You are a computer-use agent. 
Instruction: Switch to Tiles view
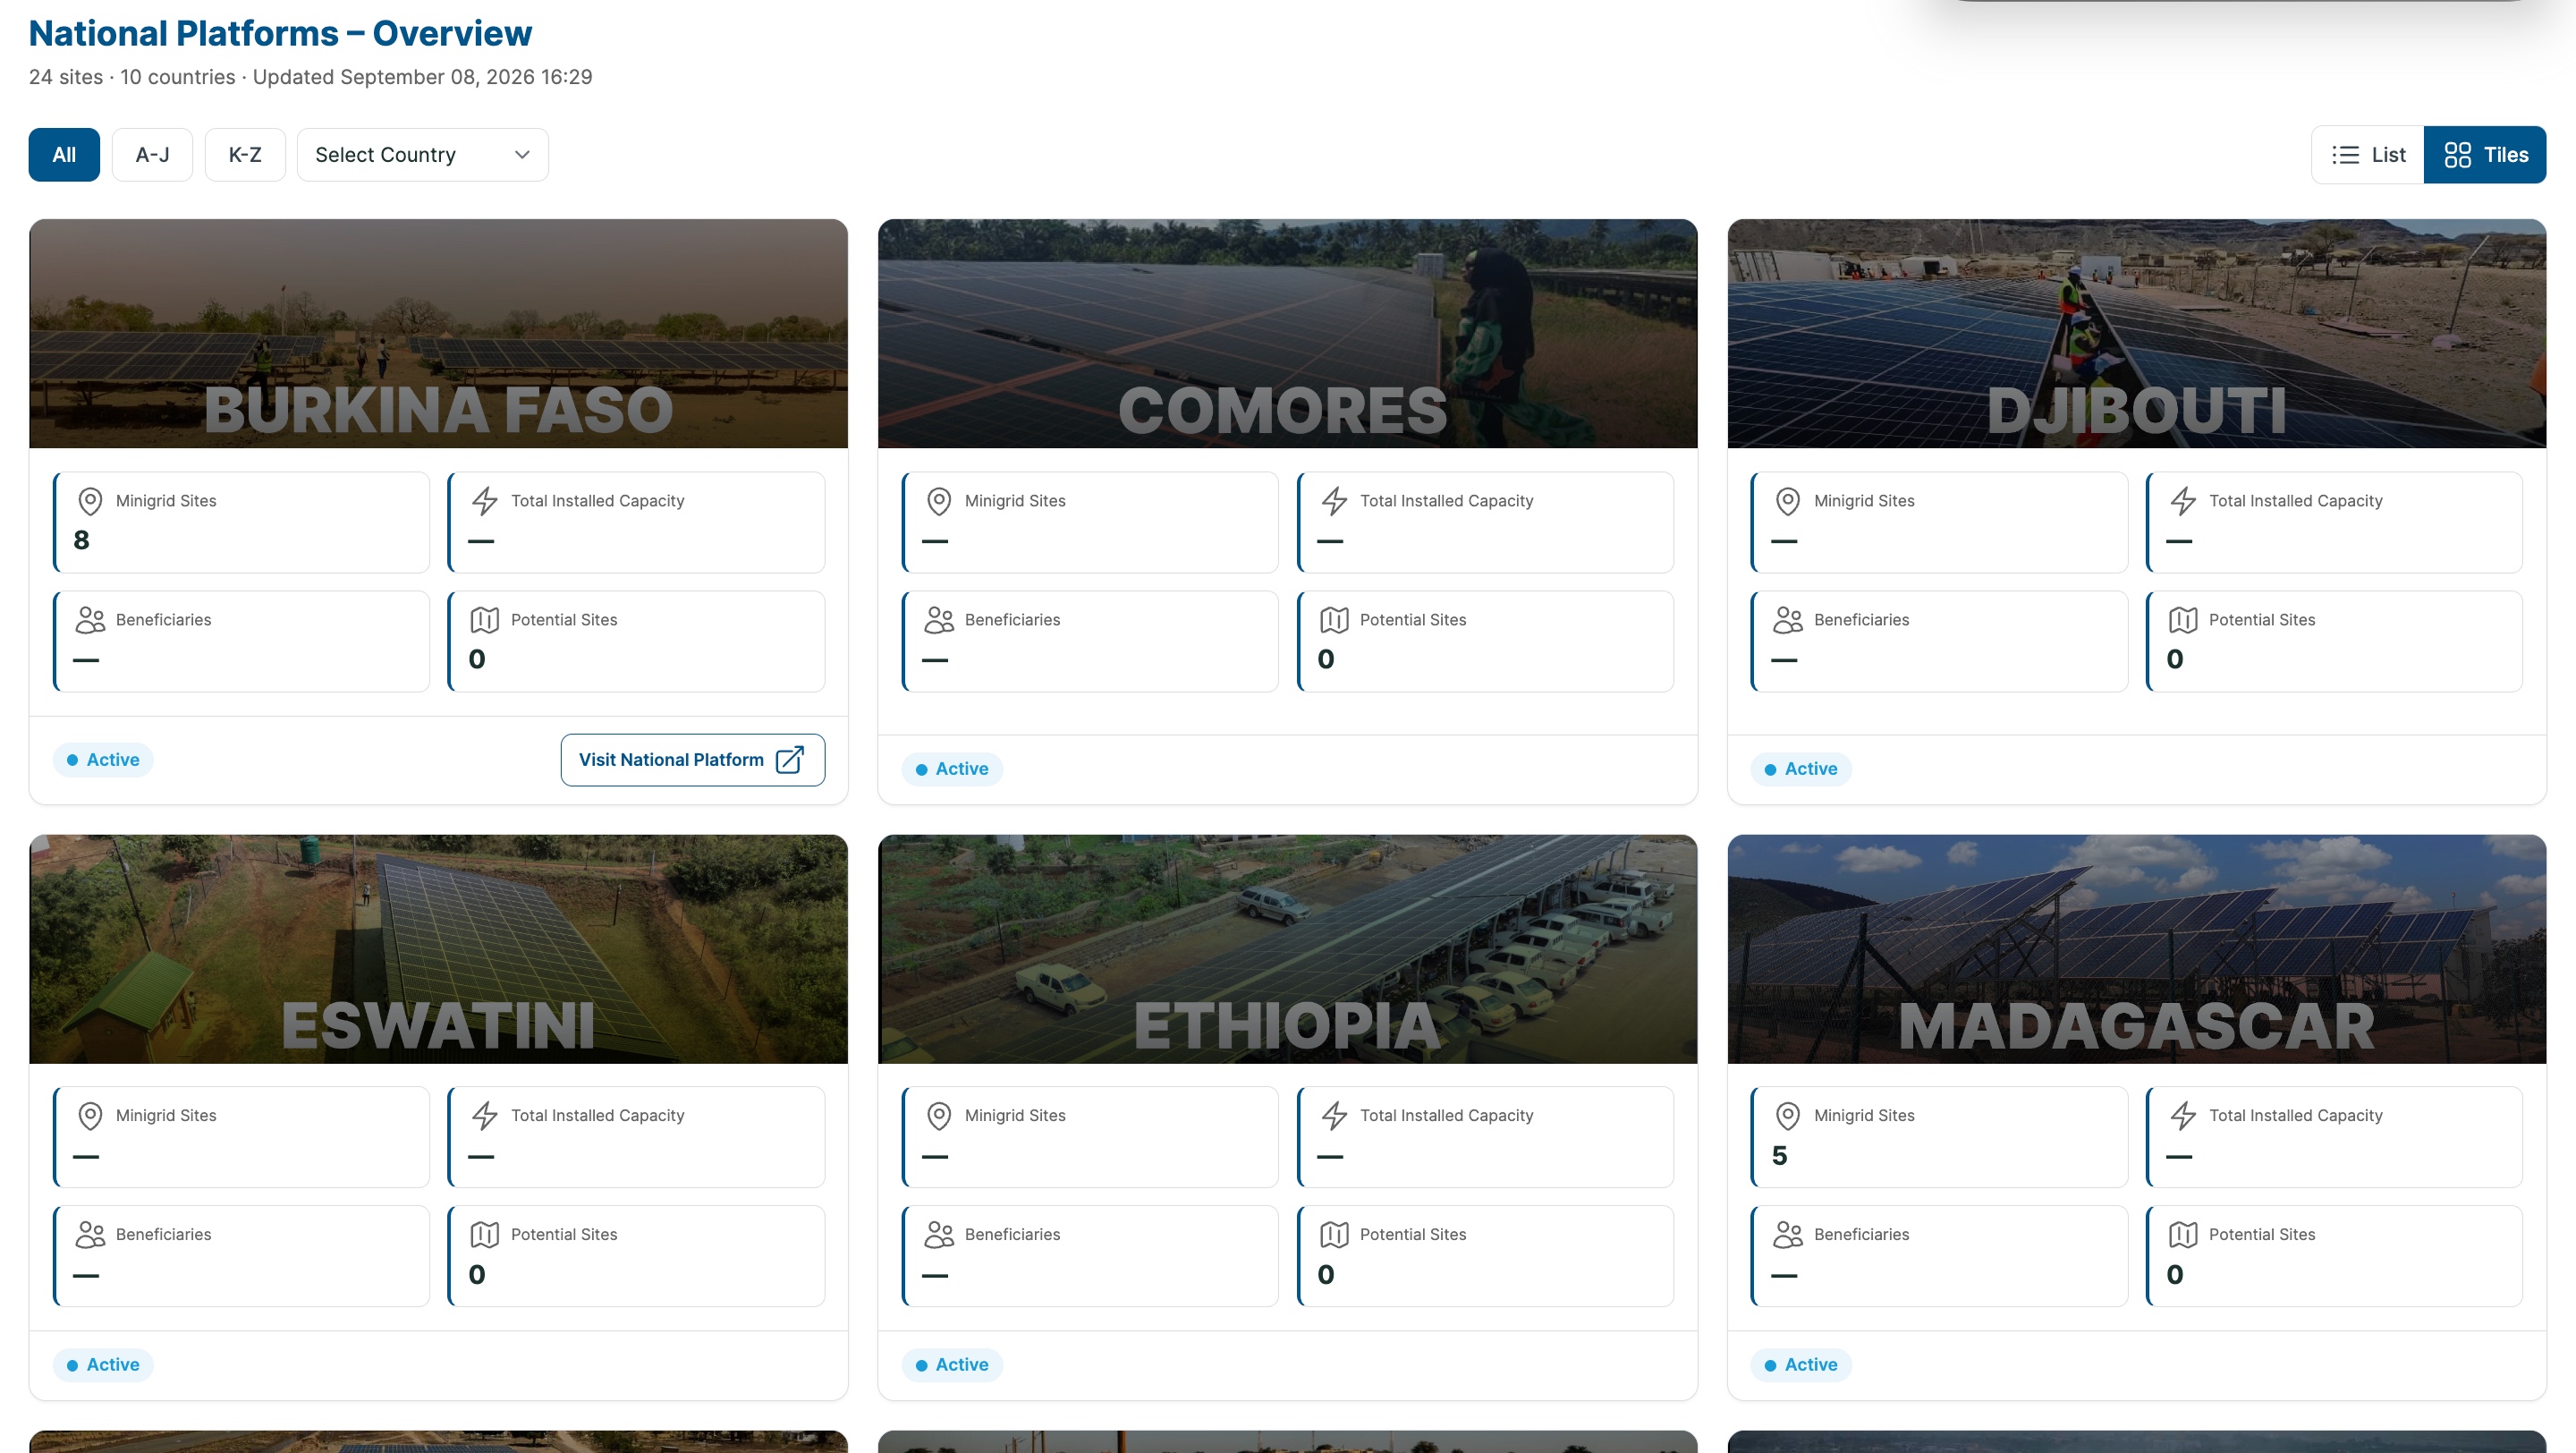pyautogui.click(x=2485, y=155)
